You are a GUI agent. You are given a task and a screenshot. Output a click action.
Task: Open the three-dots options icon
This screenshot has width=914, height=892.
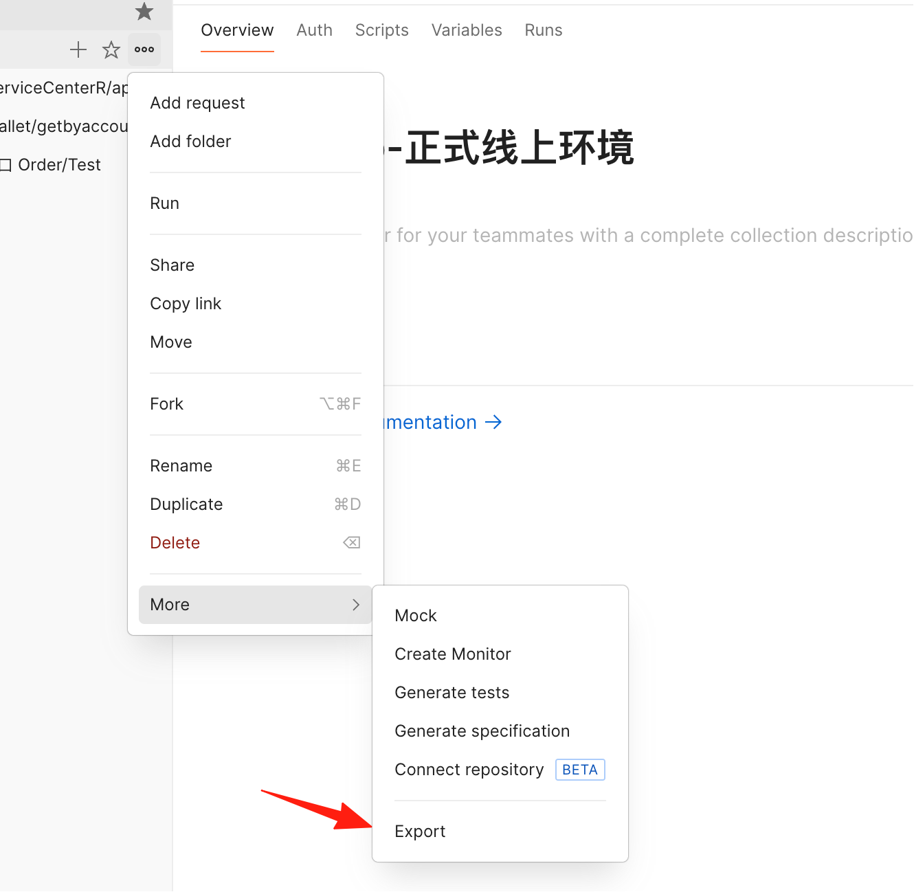pos(144,49)
